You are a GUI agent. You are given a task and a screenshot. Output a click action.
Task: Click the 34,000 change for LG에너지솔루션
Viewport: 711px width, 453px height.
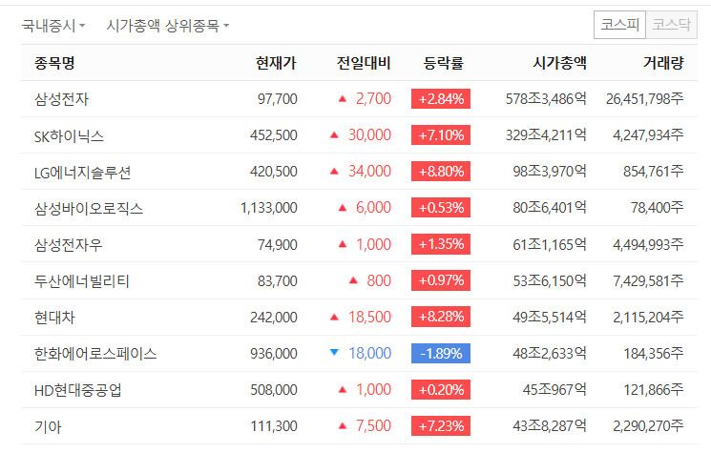pyautogui.click(x=369, y=172)
